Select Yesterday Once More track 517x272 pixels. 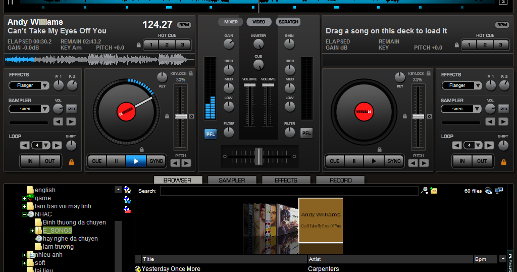171,268
